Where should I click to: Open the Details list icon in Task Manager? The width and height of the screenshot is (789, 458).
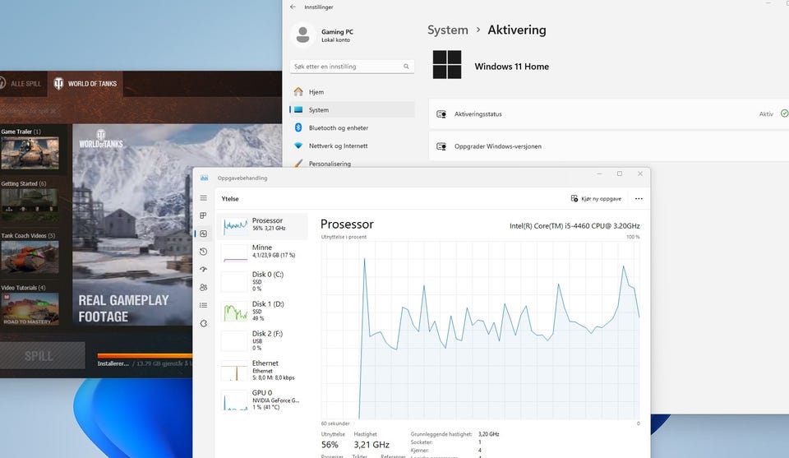tap(203, 305)
